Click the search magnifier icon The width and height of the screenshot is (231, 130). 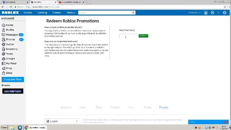133,13
